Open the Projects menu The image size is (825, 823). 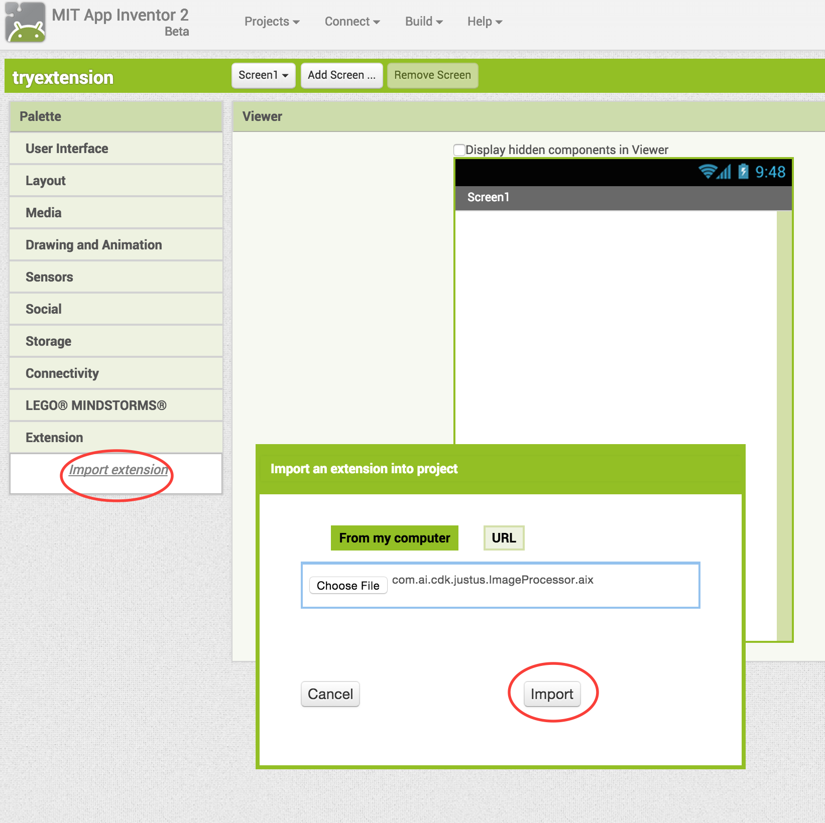point(272,22)
